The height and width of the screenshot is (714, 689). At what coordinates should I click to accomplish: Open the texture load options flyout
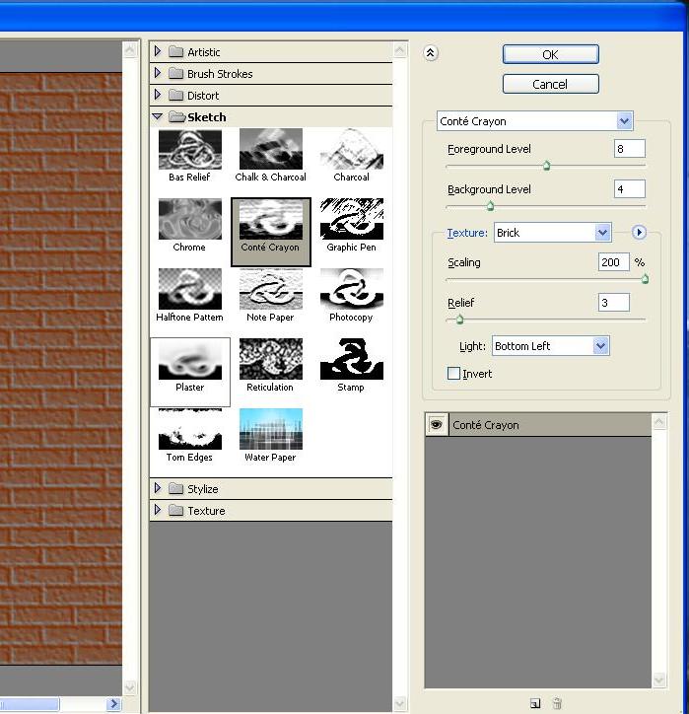point(639,232)
